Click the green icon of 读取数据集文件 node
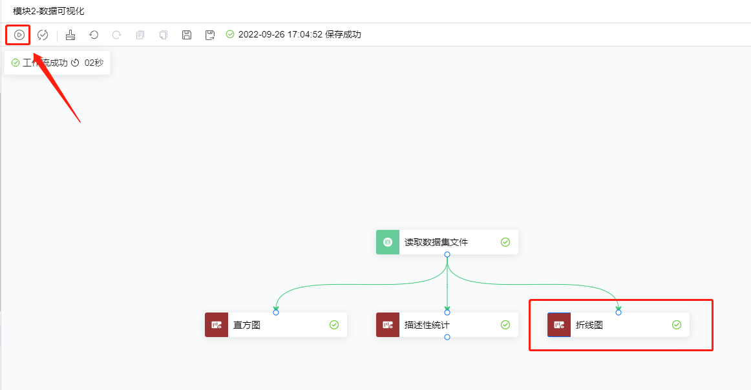The image size is (751, 390). point(388,242)
